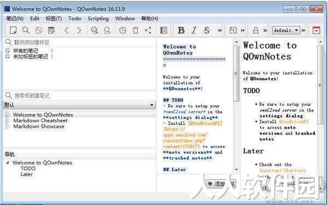Open the trash toolbar icon
328x205 pixels.
tap(136, 31)
